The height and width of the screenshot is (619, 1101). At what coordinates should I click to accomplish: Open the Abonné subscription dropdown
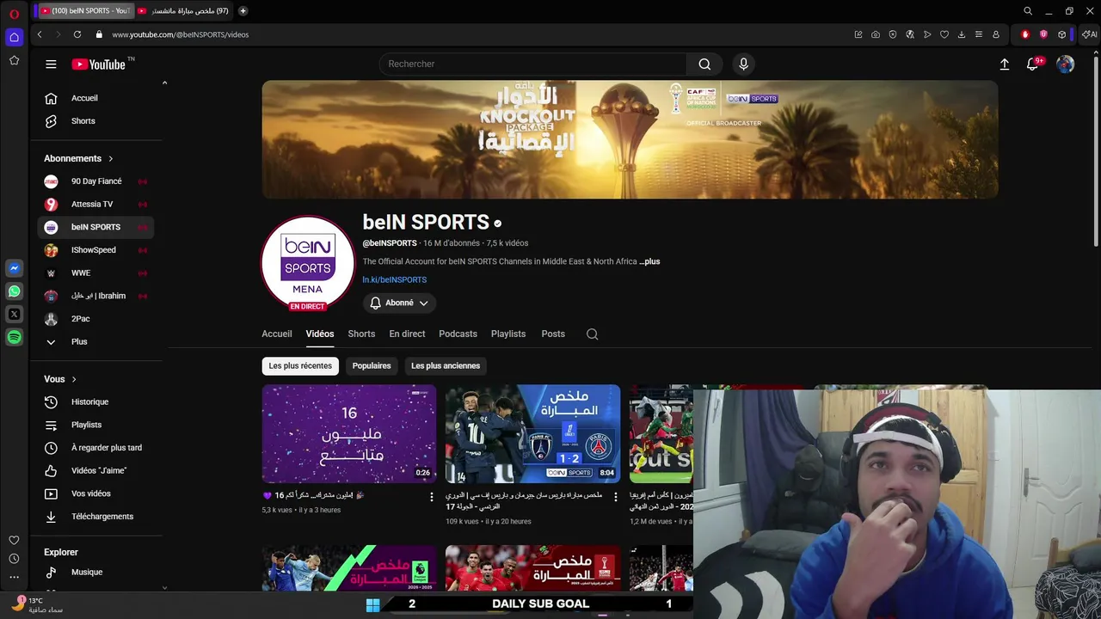tap(399, 303)
